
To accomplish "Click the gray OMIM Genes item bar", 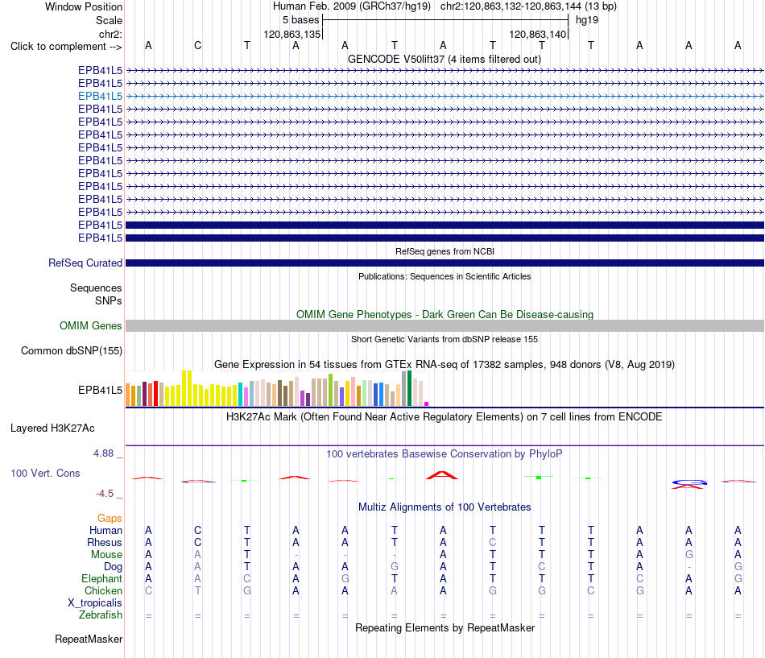I will coord(445,325).
